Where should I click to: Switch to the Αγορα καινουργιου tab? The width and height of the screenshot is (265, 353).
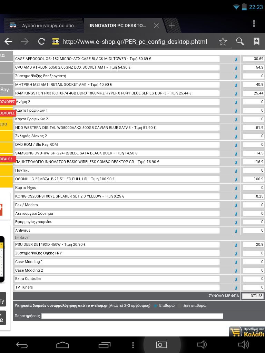[44, 26]
